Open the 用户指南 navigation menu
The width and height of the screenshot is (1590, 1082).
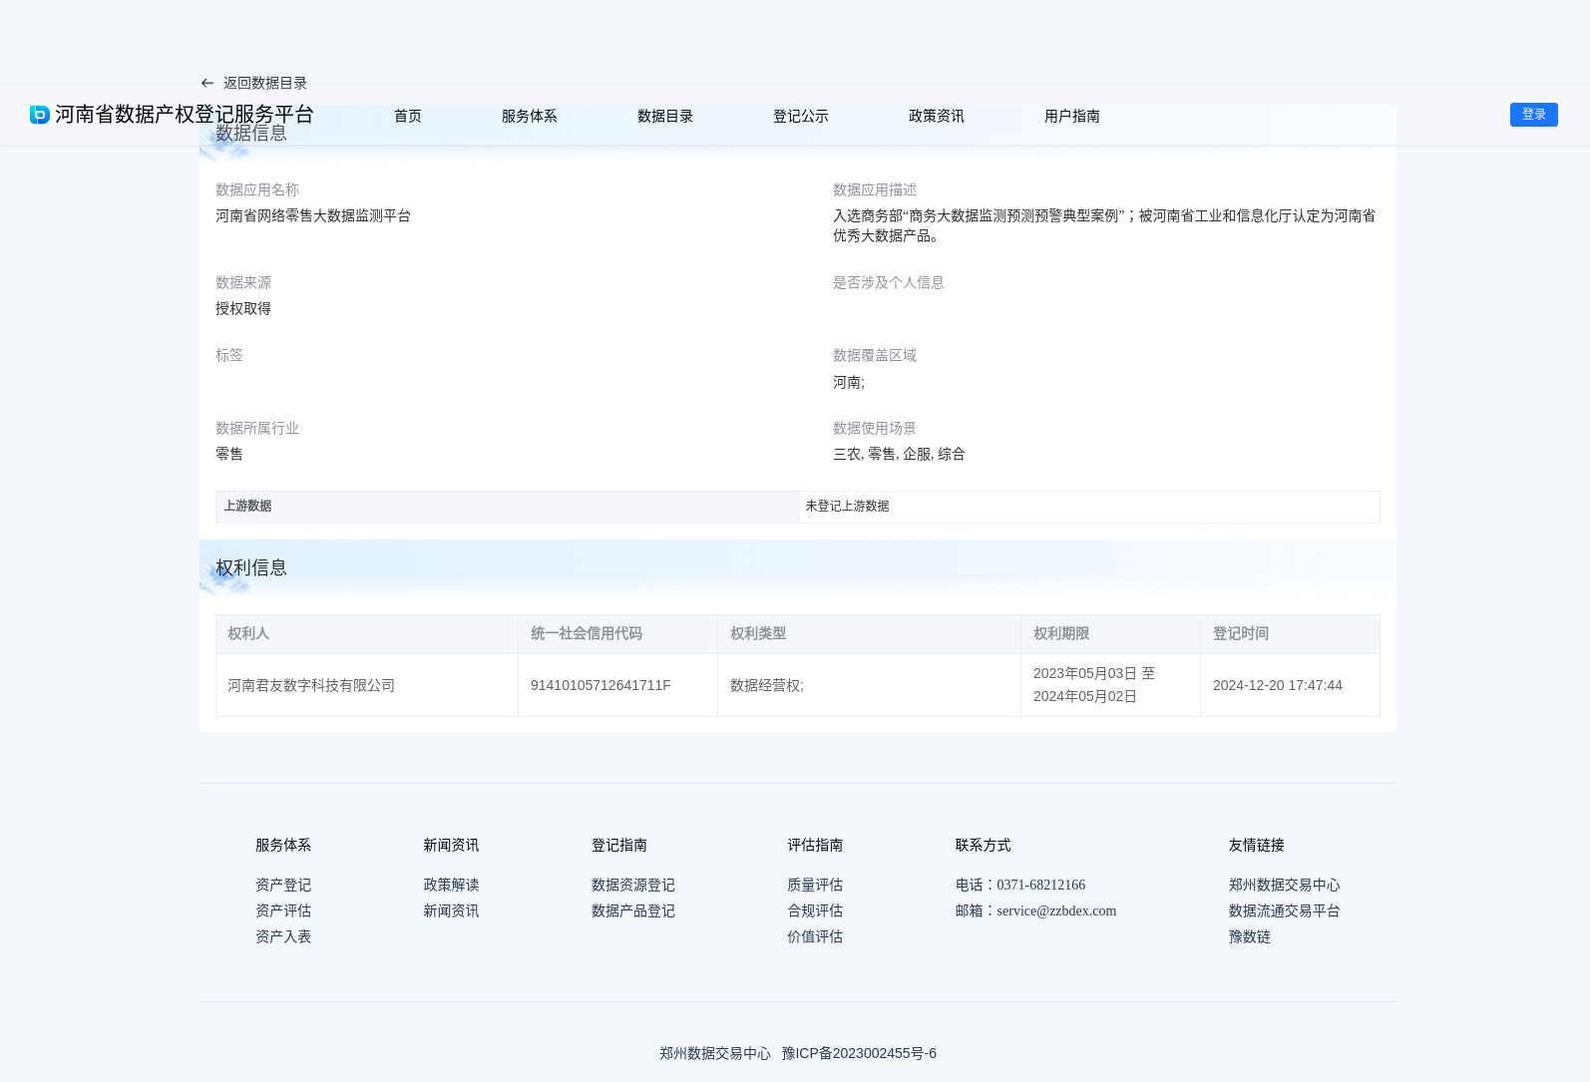(1072, 116)
